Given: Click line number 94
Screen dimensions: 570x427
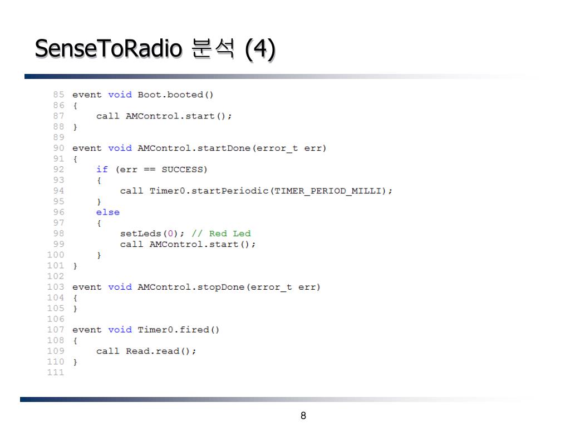Looking at the screenshot, I should [58, 191].
